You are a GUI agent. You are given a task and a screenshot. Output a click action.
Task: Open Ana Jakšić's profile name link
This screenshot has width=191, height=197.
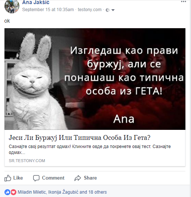(36, 3)
